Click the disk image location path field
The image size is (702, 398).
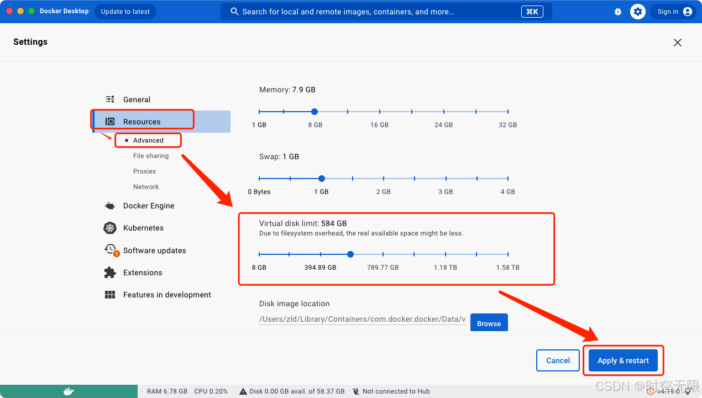click(x=363, y=319)
